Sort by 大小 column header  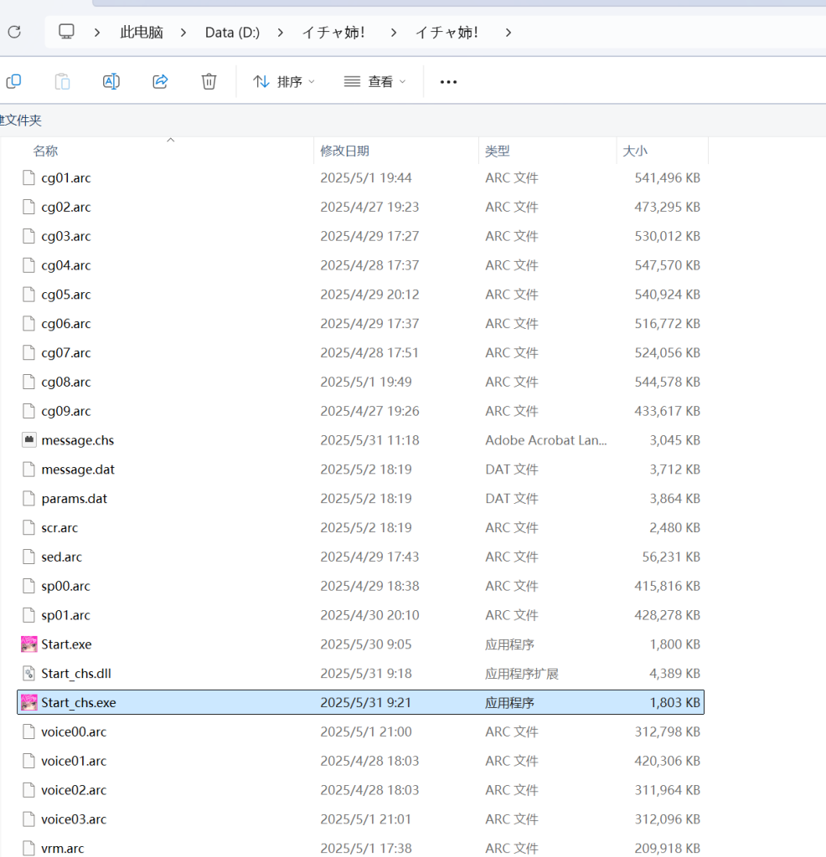(x=634, y=151)
